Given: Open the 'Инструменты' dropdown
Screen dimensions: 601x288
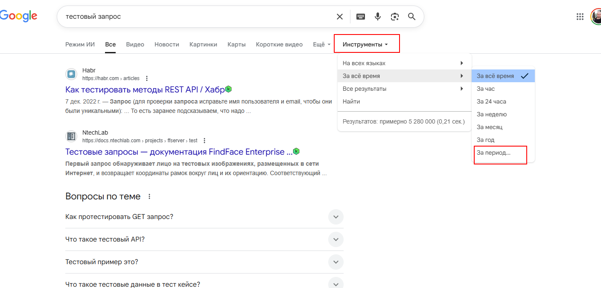Looking at the screenshot, I should 365,44.
